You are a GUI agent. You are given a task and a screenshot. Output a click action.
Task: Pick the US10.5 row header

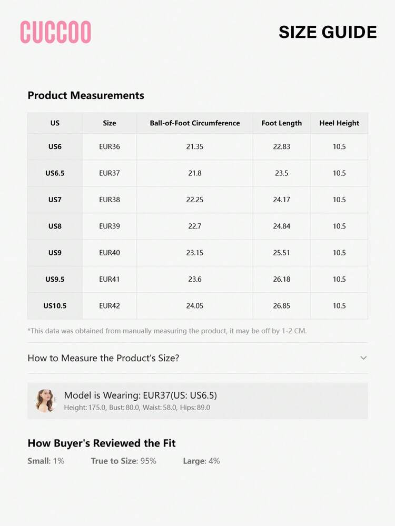click(55, 306)
